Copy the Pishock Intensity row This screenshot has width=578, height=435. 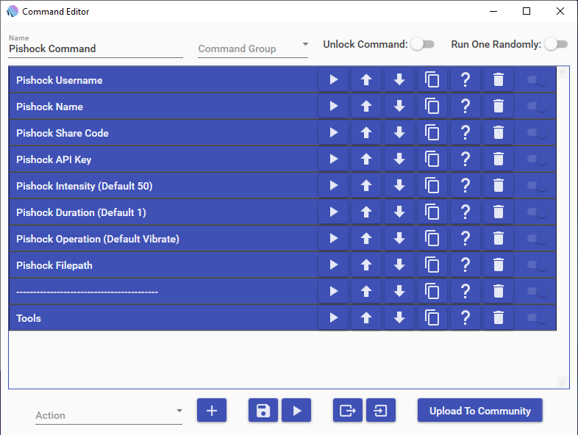[432, 186]
